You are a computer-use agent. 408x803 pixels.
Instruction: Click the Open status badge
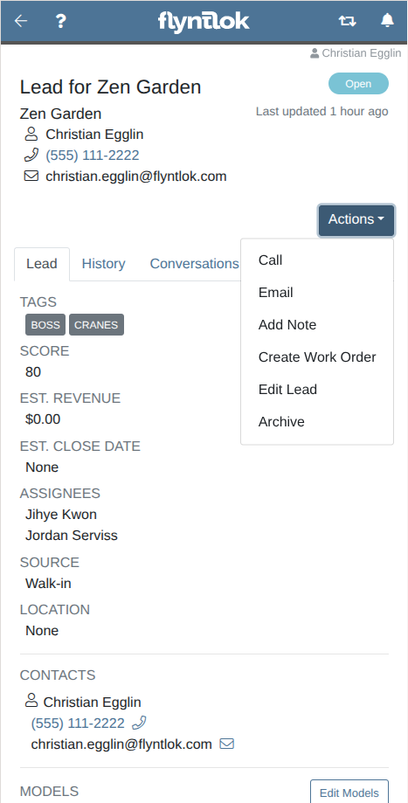(358, 84)
